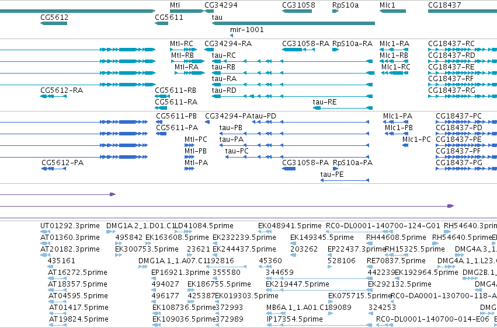Viewport: 497px width, 328px height.
Task: Select transcript label Mtl-RA
Action: tap(186, 67)
